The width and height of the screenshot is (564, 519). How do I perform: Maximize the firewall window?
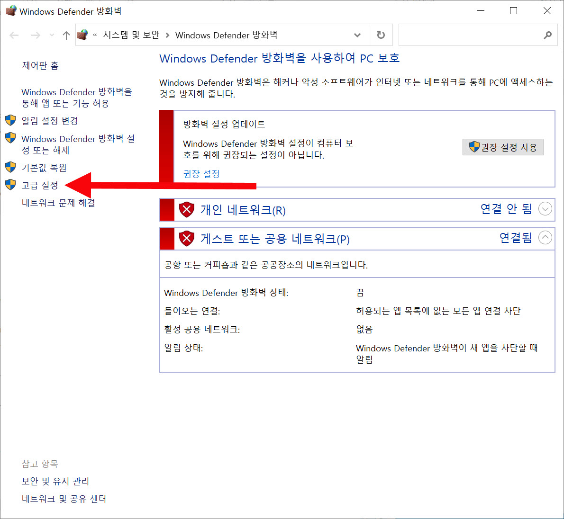513,11
